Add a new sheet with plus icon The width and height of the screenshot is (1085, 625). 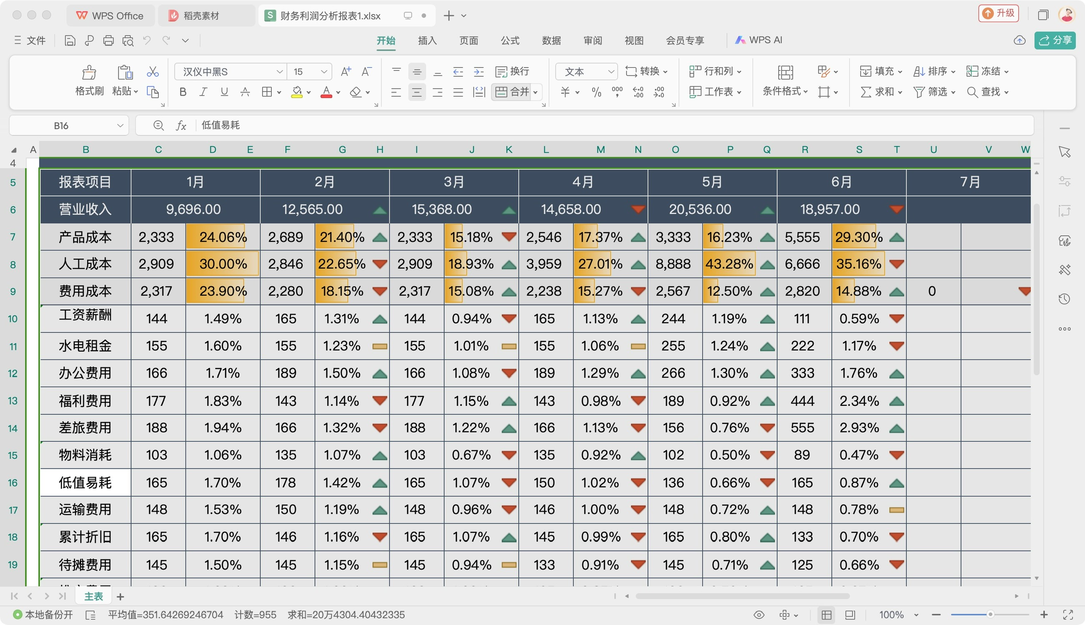(120, 597)
